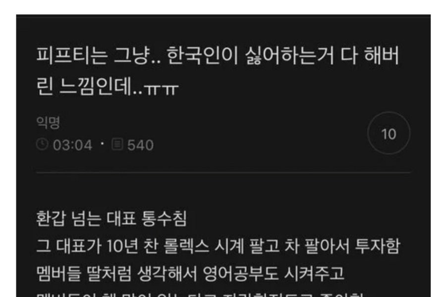Viewport: 446px width, 297px height.
Task: Click the ㅠㅠ characters ending the title
Action: coord(162,89)
